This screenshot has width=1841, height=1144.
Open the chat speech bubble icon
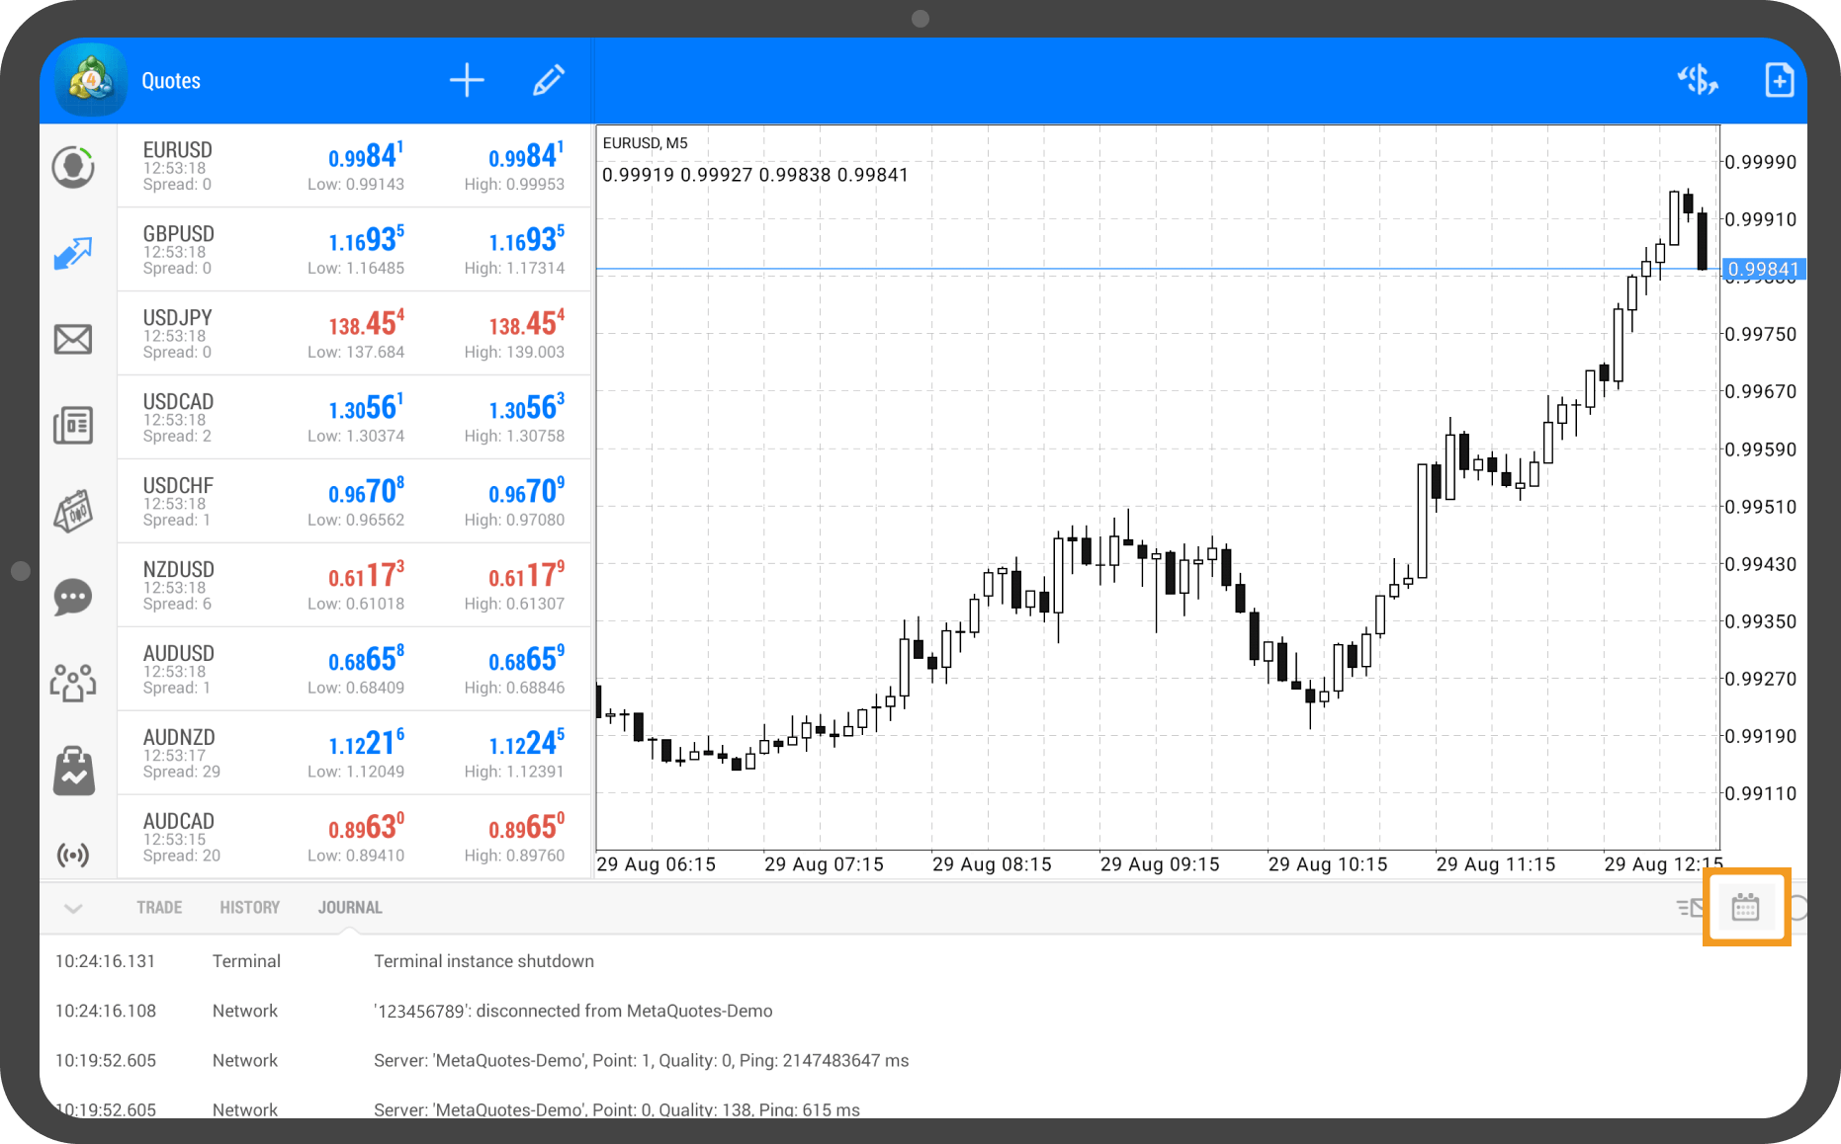pos(73,597)
